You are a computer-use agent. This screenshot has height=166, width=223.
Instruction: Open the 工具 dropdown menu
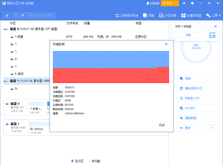point(213,16)
